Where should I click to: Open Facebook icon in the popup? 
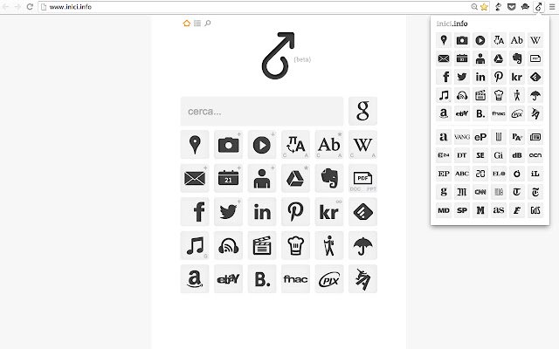(444, 77)
